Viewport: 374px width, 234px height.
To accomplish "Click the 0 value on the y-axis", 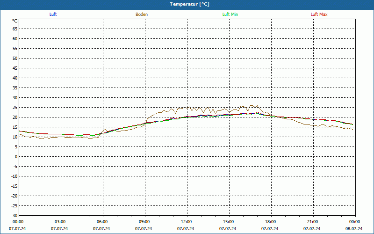I will click(x=16, y=157).
